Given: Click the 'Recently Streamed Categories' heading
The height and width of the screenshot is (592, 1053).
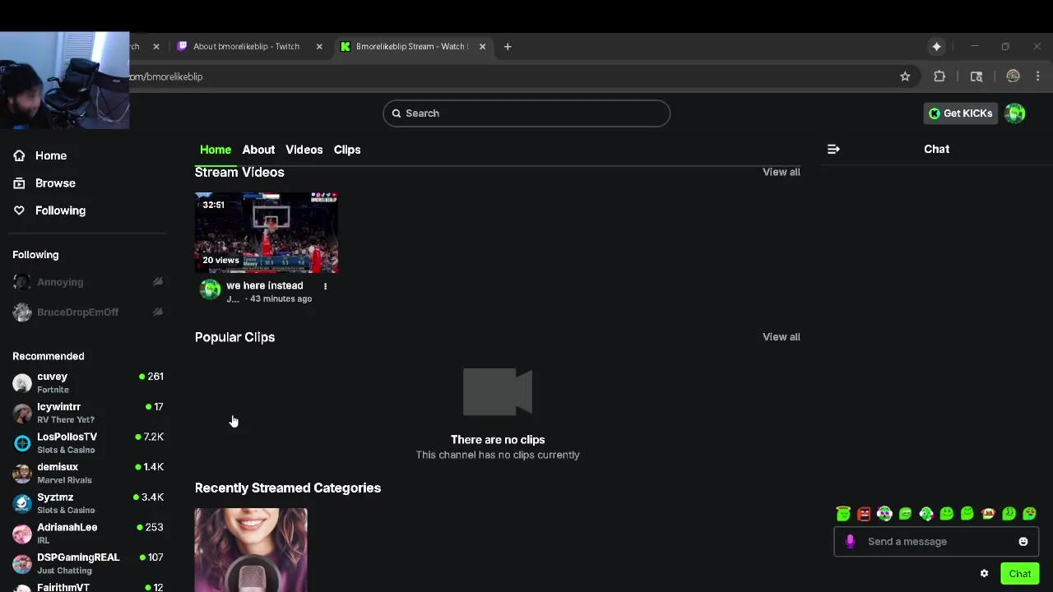Looking at the screenshot, I should coord(288,488).
